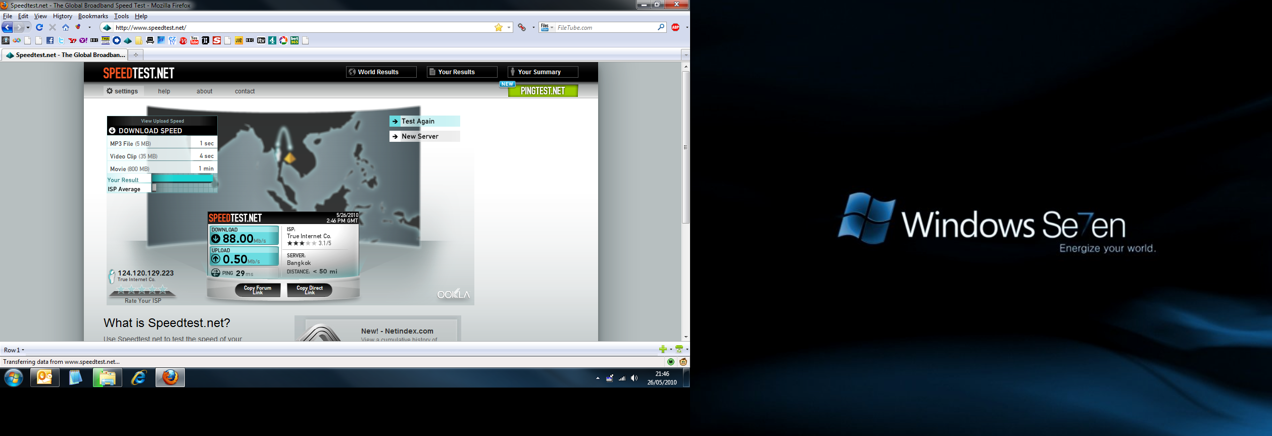Visit the PINGTEST.NET banner
This screenshot has height=436, width=1272.
[543, 90]
